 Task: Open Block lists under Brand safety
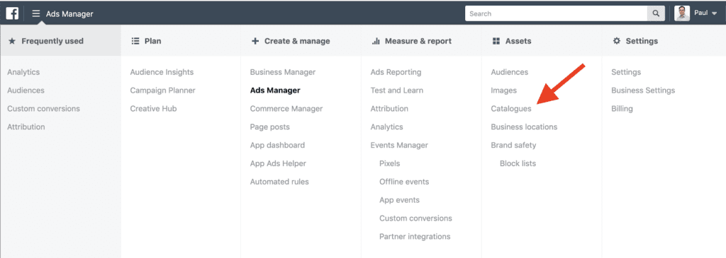[x=518, y=163]
